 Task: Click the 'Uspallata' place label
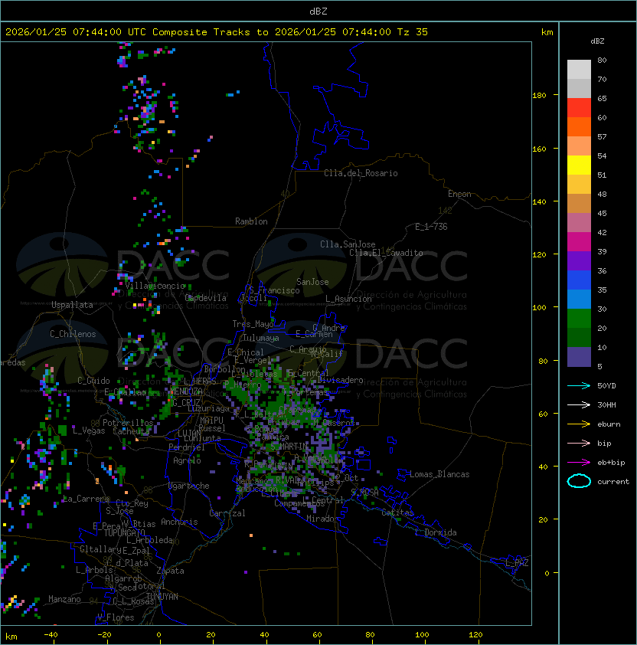click(x=72, y=305)
